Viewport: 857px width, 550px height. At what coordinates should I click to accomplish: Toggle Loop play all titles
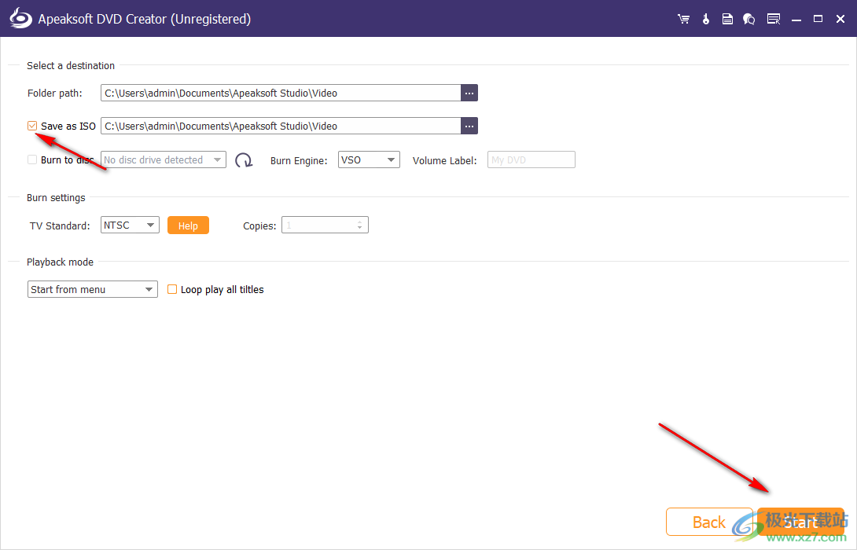[x=172, y=289]
